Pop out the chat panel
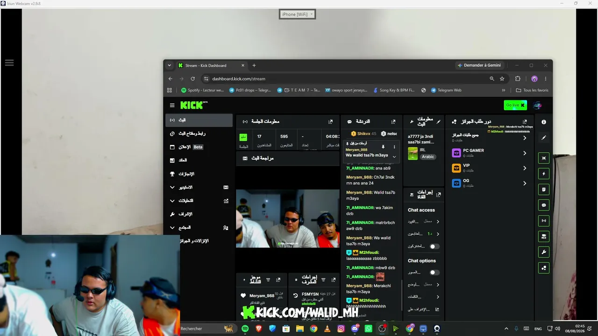The image size is (598, 336). pos(393,122)
